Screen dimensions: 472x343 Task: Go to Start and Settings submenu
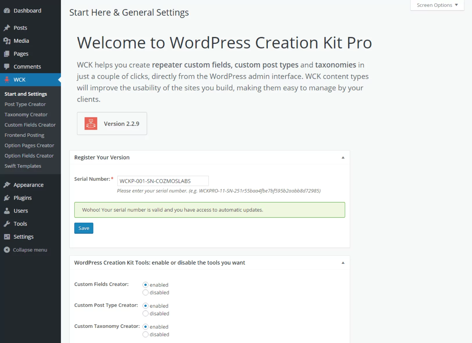26,94
